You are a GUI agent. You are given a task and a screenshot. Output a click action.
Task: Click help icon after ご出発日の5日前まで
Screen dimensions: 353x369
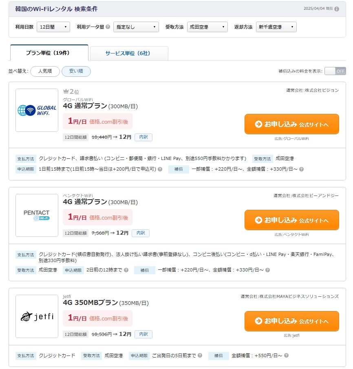[200, 356]
